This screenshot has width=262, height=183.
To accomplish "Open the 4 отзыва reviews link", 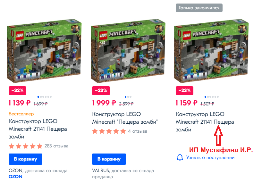I will click(x=138, y=131).
